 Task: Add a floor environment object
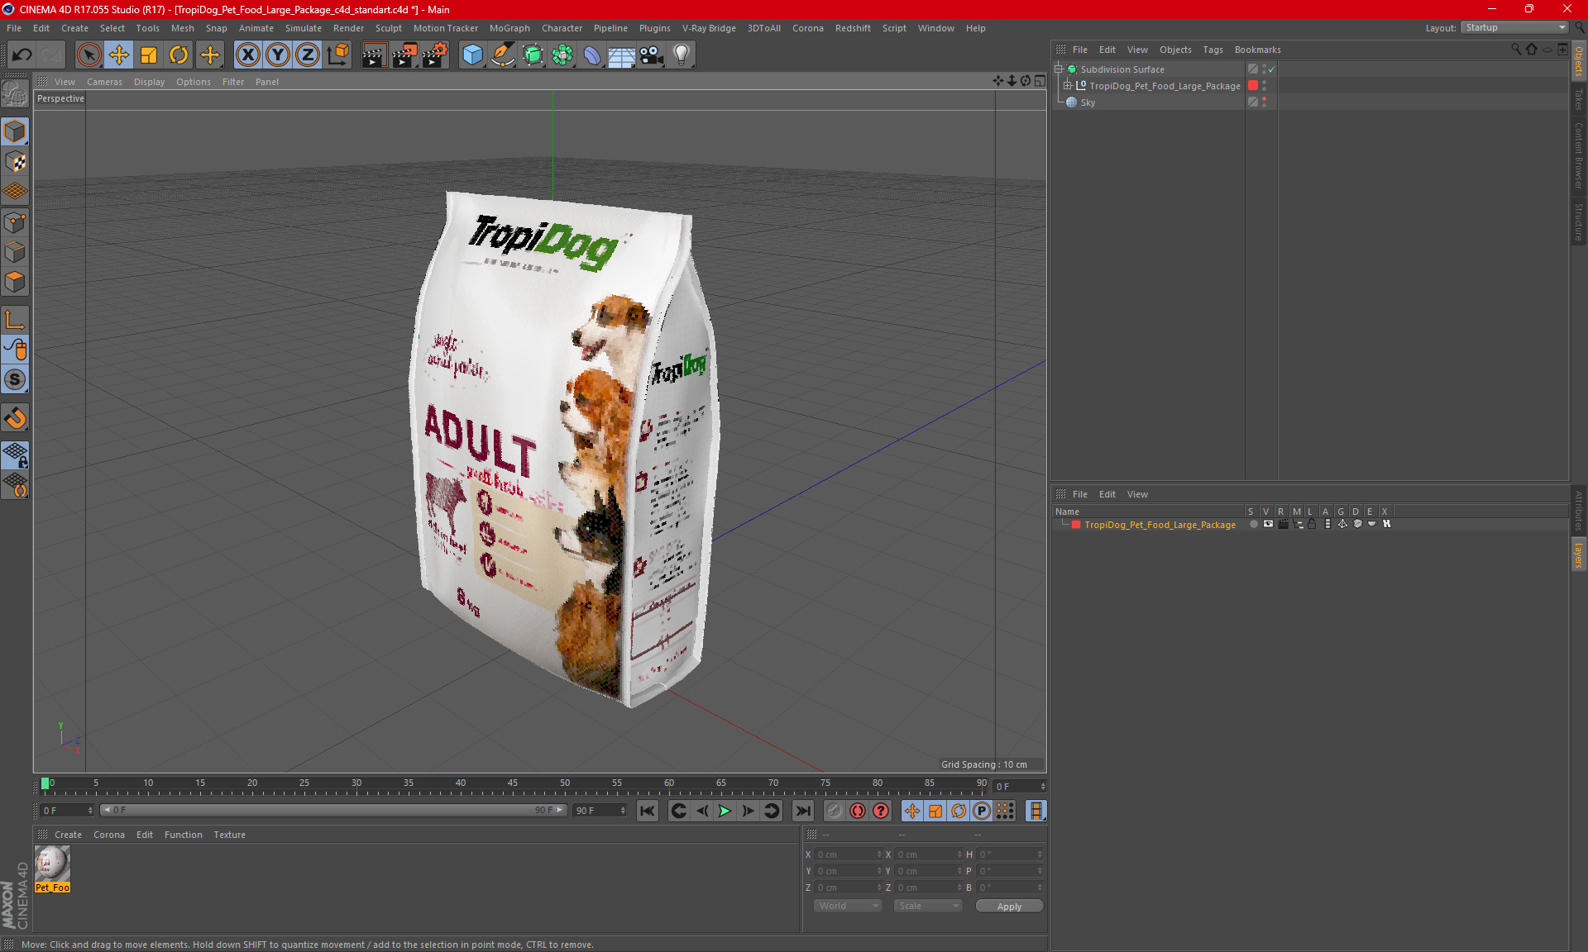622,55
